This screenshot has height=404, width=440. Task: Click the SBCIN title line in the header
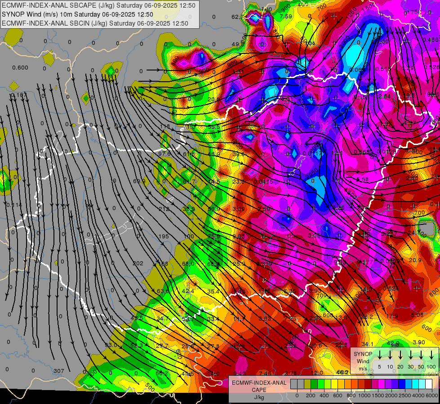(95, 23)
